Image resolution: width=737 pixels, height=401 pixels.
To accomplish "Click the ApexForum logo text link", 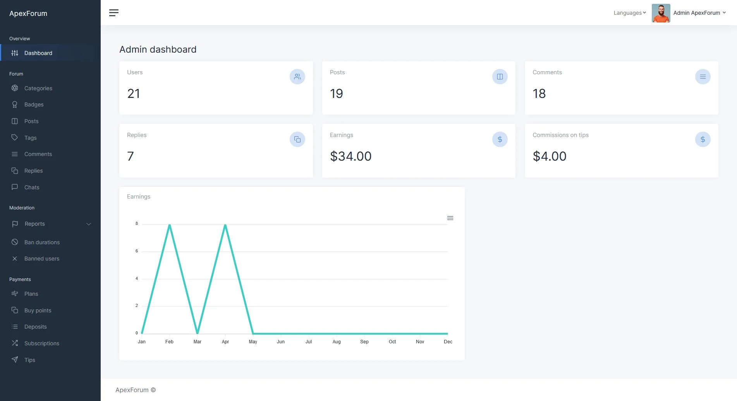I will tap(28, 14).
